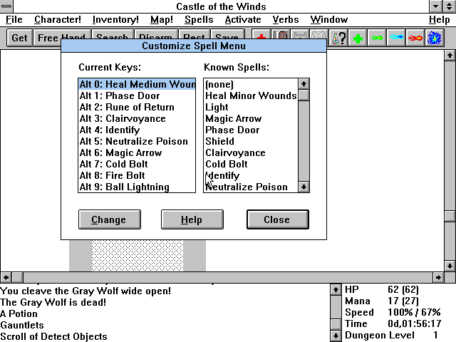
Task: Select Phase Door in Known Spells list
Action: click(251, 130)
